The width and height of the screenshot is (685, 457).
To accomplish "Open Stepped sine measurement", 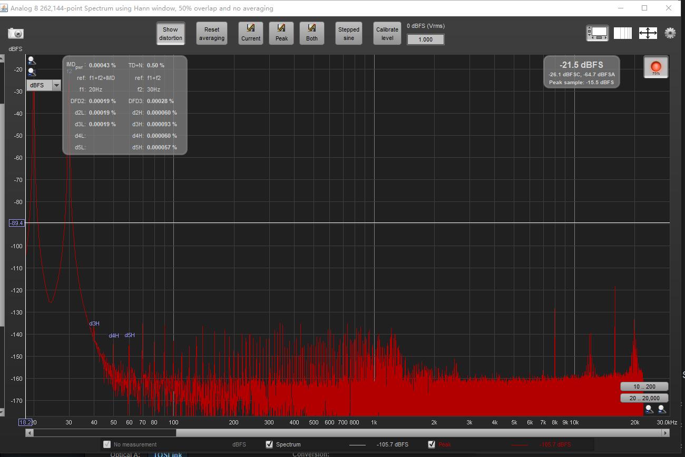I will click(x=349, y=34).
